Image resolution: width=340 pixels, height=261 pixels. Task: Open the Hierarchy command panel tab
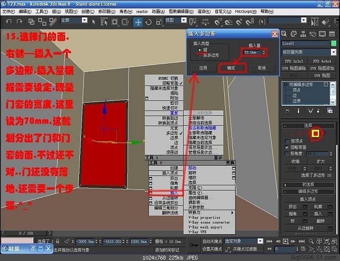pos(303,34)
